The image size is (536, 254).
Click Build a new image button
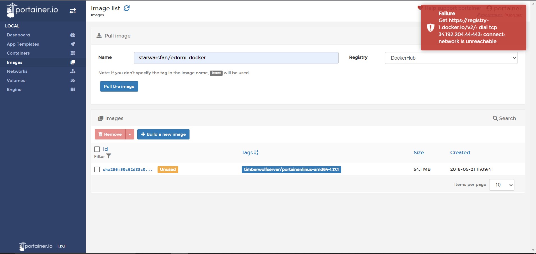coord(163,134)
